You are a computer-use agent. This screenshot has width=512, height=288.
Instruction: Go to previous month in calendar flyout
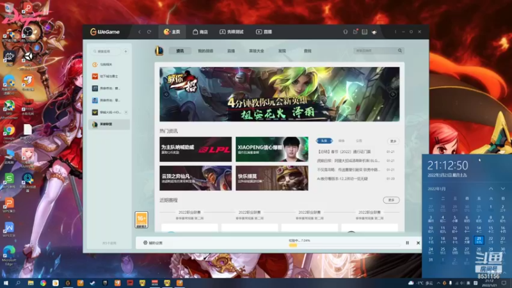491,189
